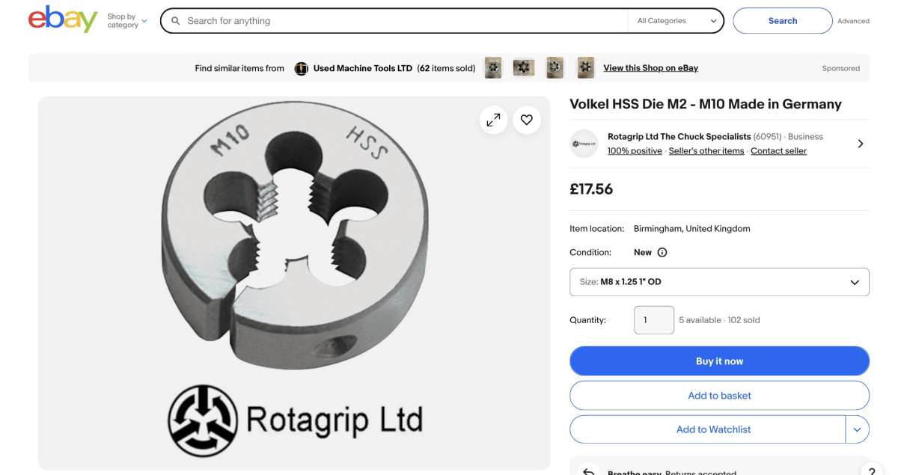Open the help question mark icon

(x=871, y=470)
